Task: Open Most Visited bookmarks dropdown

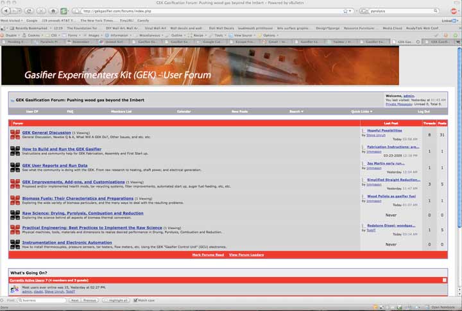Action: click(x=12, y=20)
